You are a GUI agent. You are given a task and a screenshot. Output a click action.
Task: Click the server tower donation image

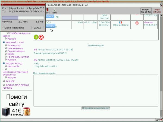point(6,112)
